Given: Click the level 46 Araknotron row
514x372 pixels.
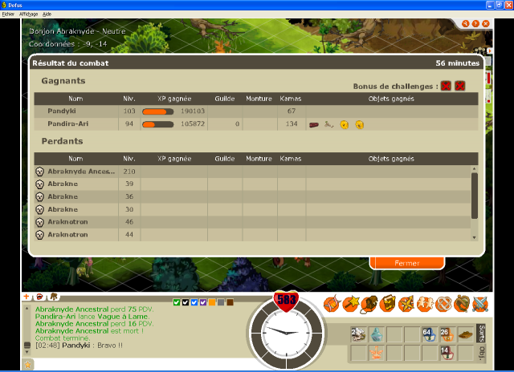Looking at the screenshot, I should click(252, 222).
